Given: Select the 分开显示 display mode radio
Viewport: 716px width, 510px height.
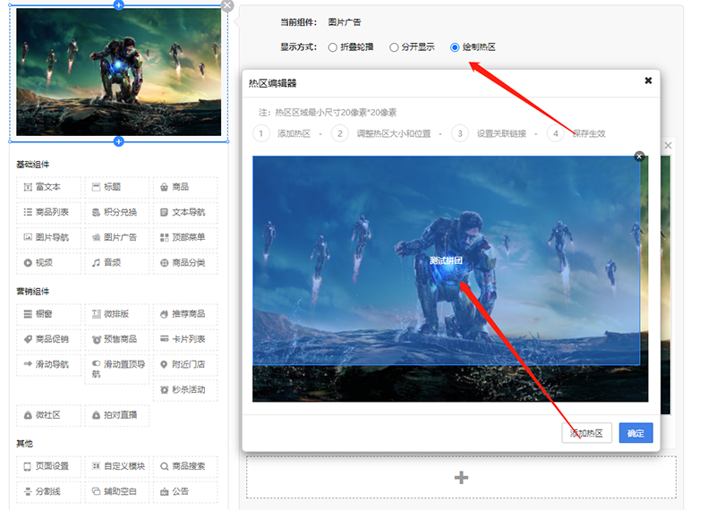Looking at the screenshot, I should click(394, 47).
